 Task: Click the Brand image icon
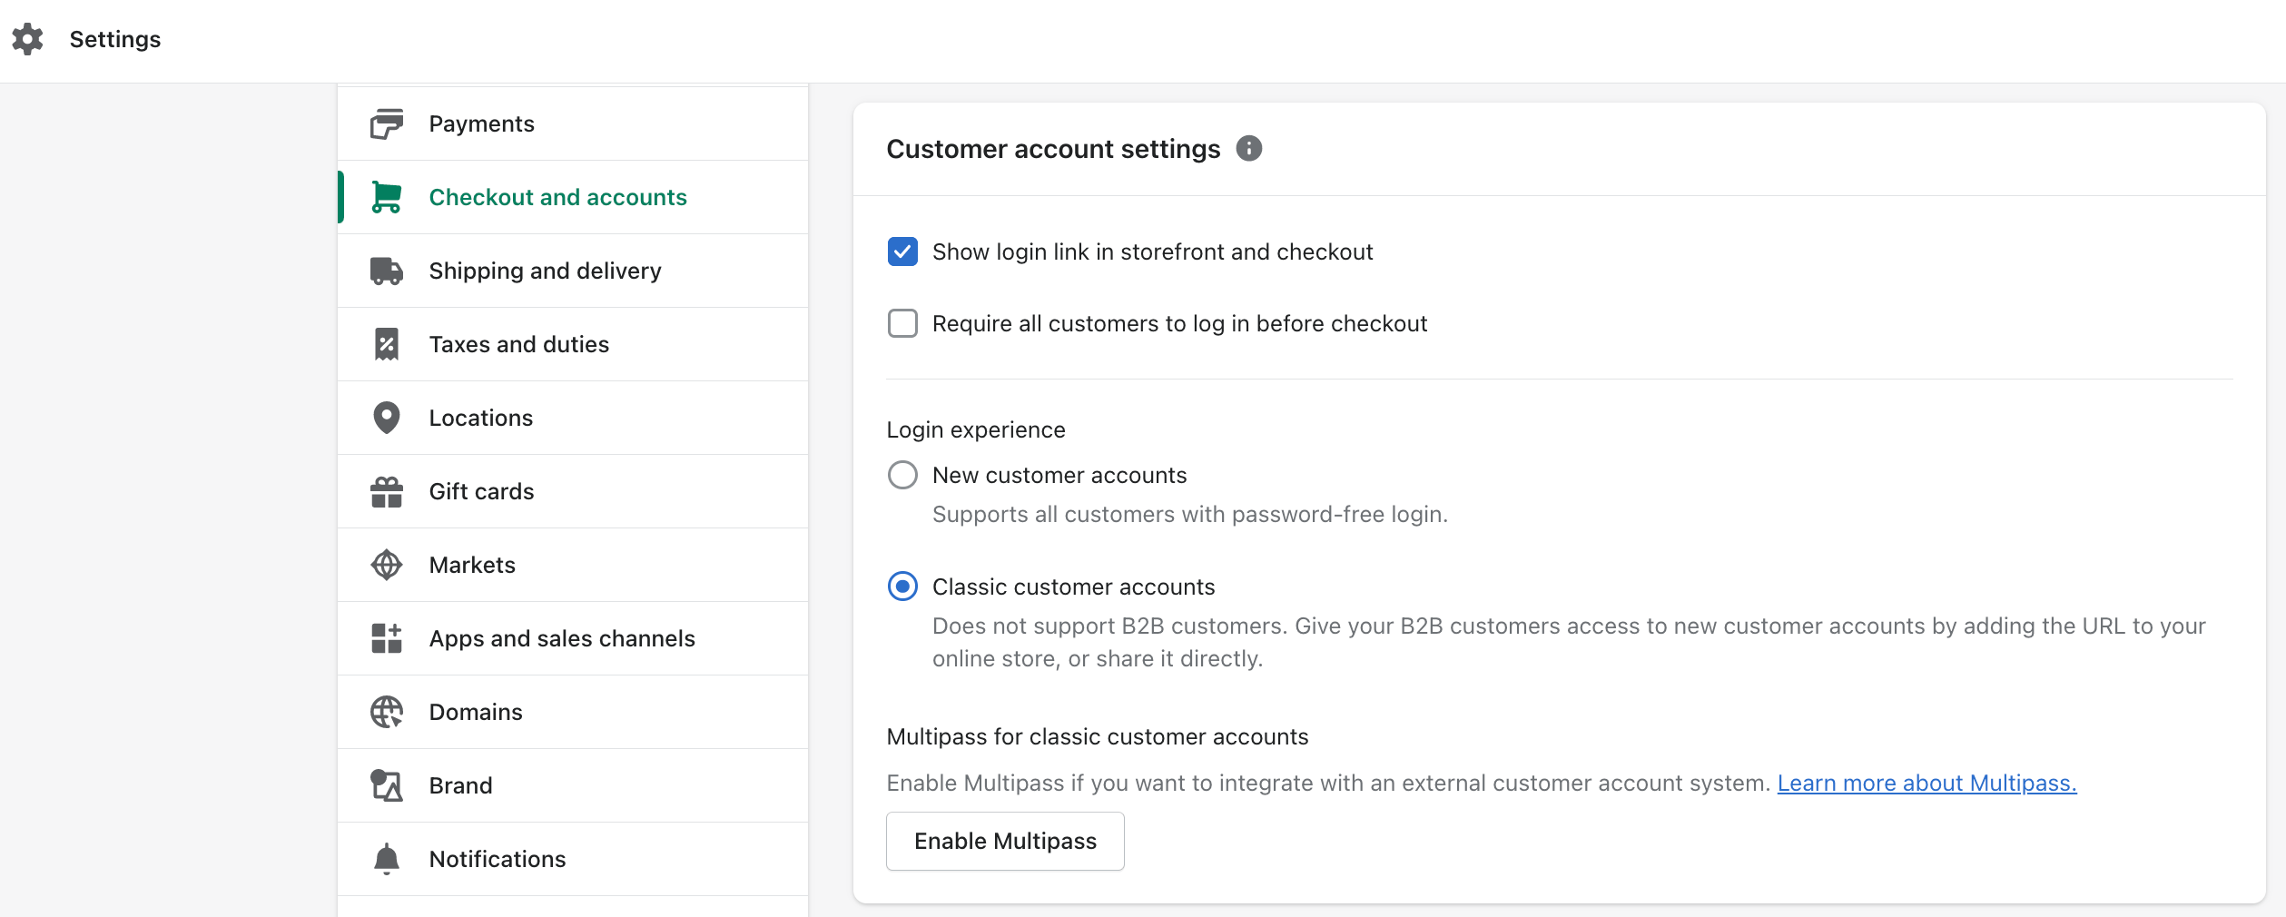click(x=387, y=785)
